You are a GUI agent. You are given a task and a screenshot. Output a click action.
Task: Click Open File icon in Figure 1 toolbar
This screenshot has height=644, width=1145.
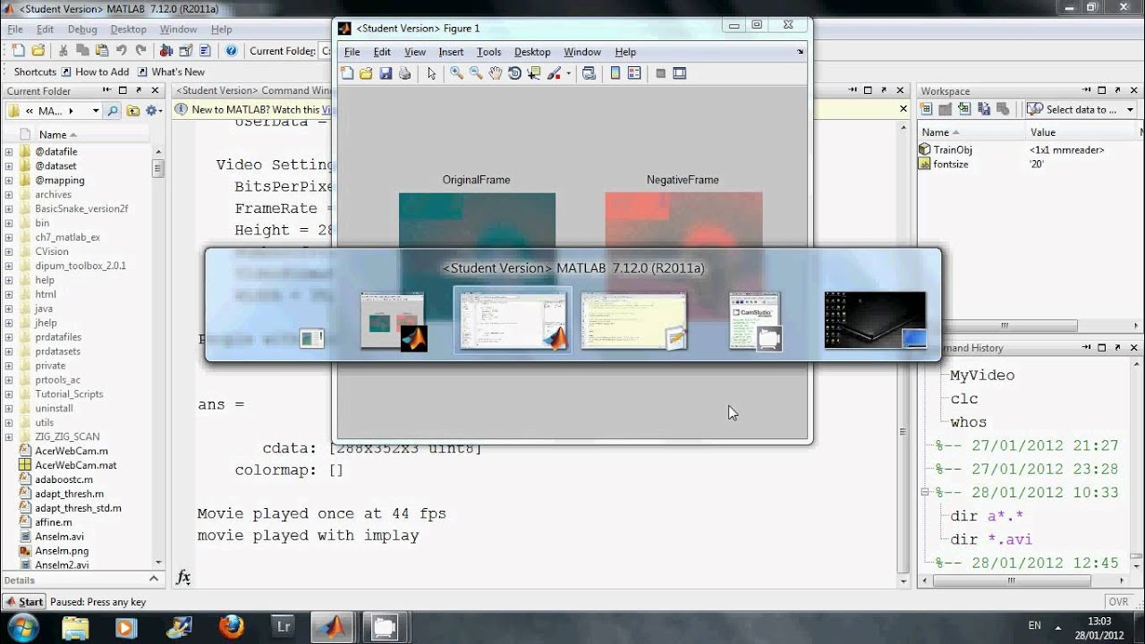pyautogui.click(x=366, y=73)
